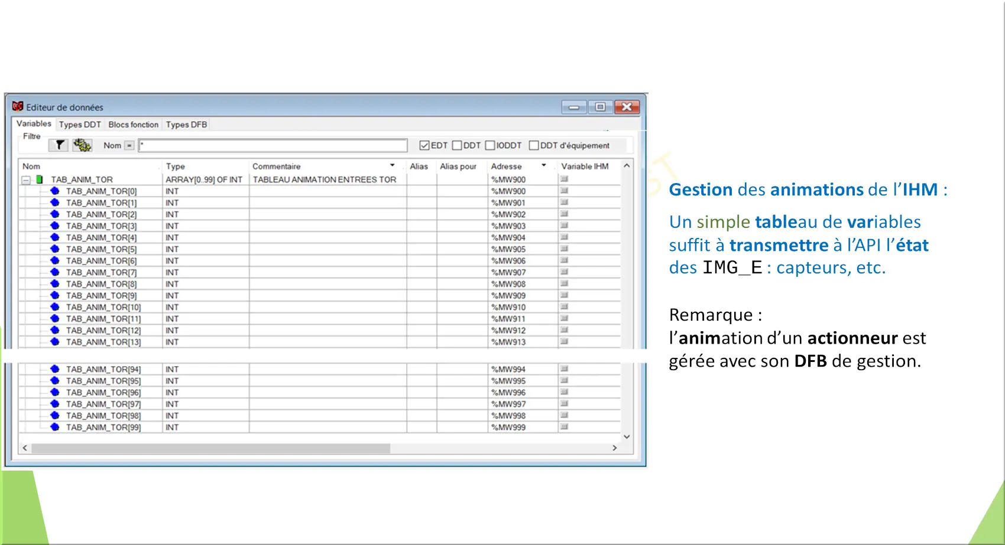The image size is (1005, 545).
Task: Toggle Variable IHM box for TAB_ANIM_TOR[13]
Action: coord(564,341)
